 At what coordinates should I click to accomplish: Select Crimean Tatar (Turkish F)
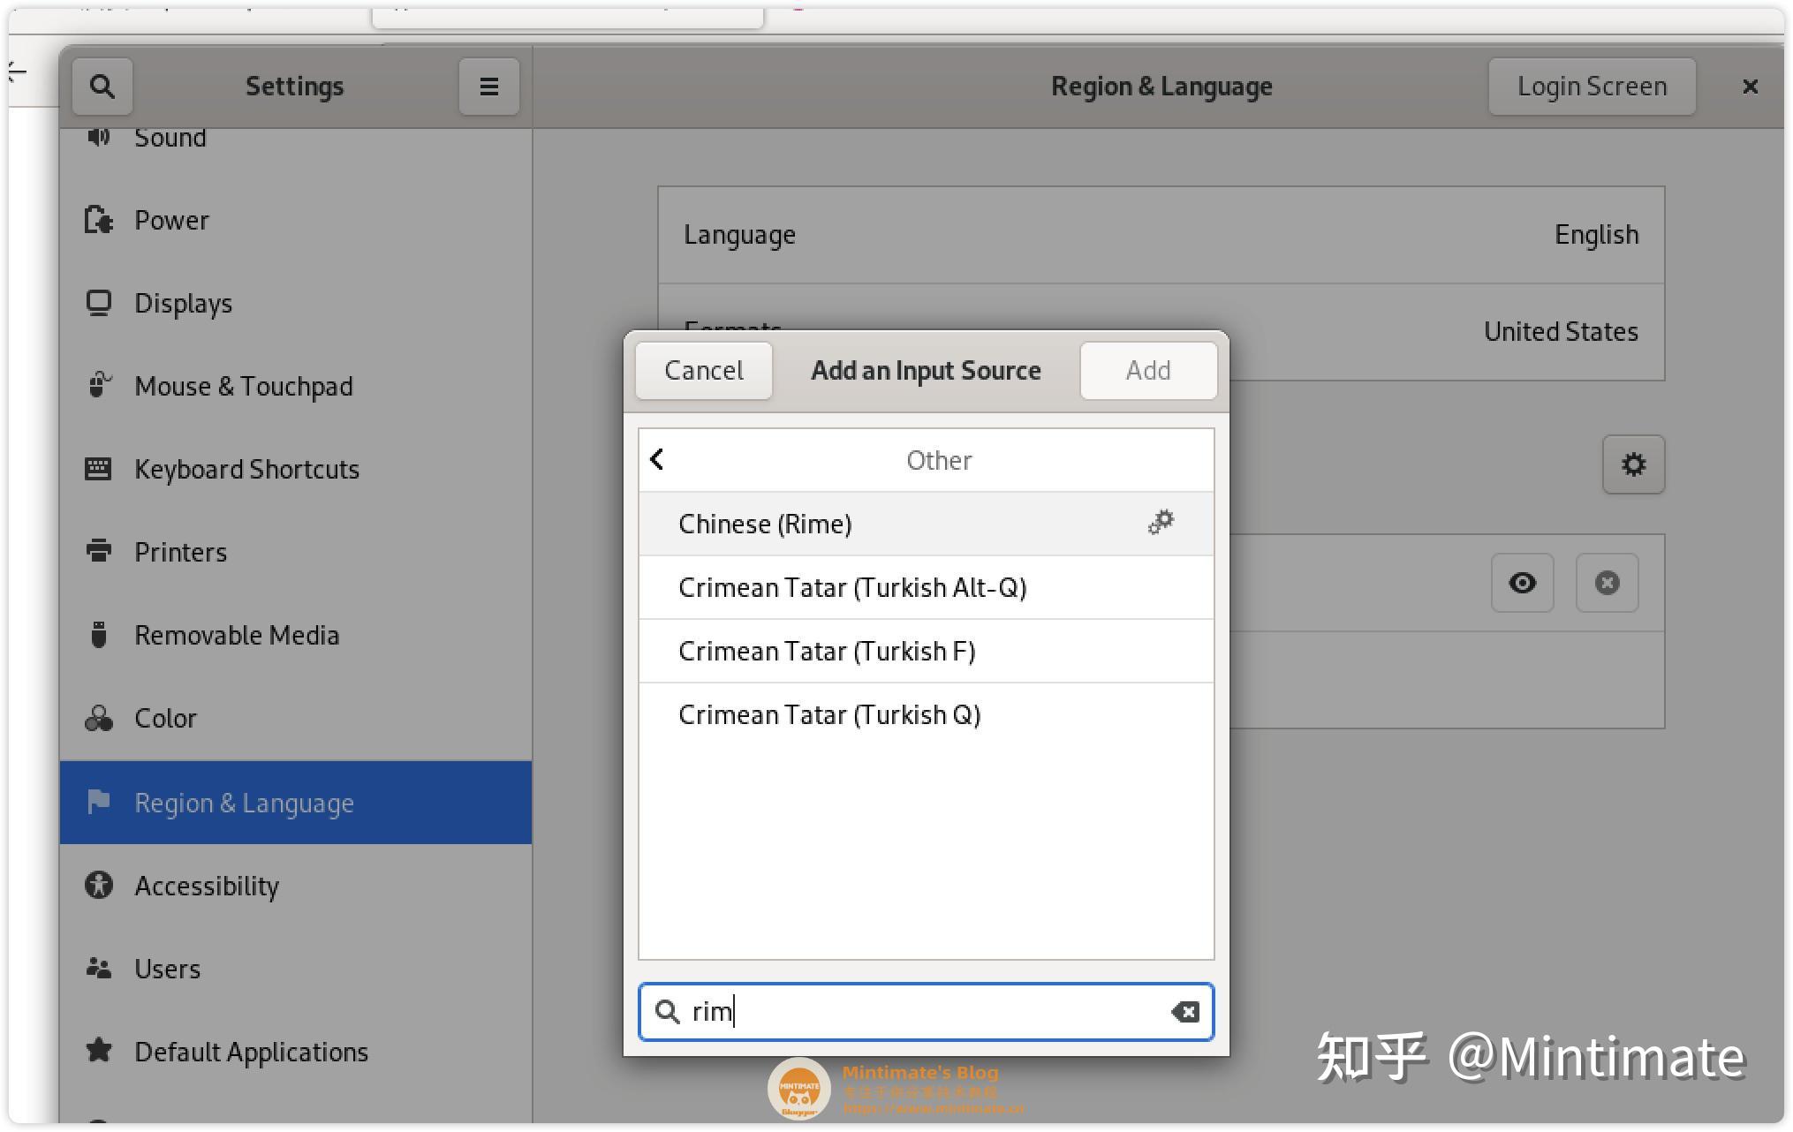coord(826,652)
